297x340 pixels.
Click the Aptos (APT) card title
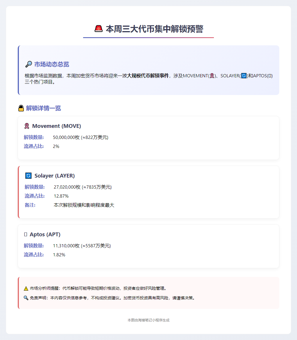coord(45,235)
